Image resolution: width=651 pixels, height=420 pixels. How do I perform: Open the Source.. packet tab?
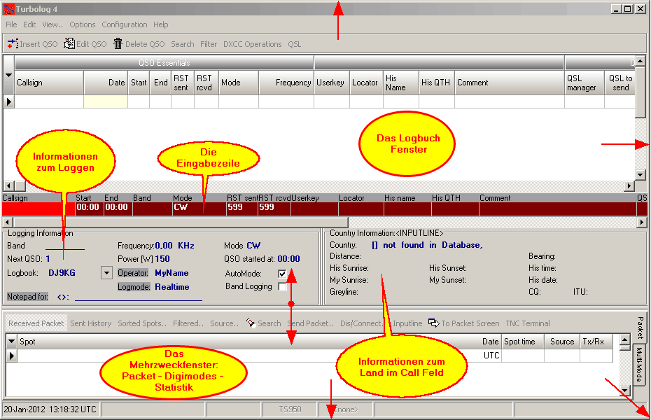[224, 323]
